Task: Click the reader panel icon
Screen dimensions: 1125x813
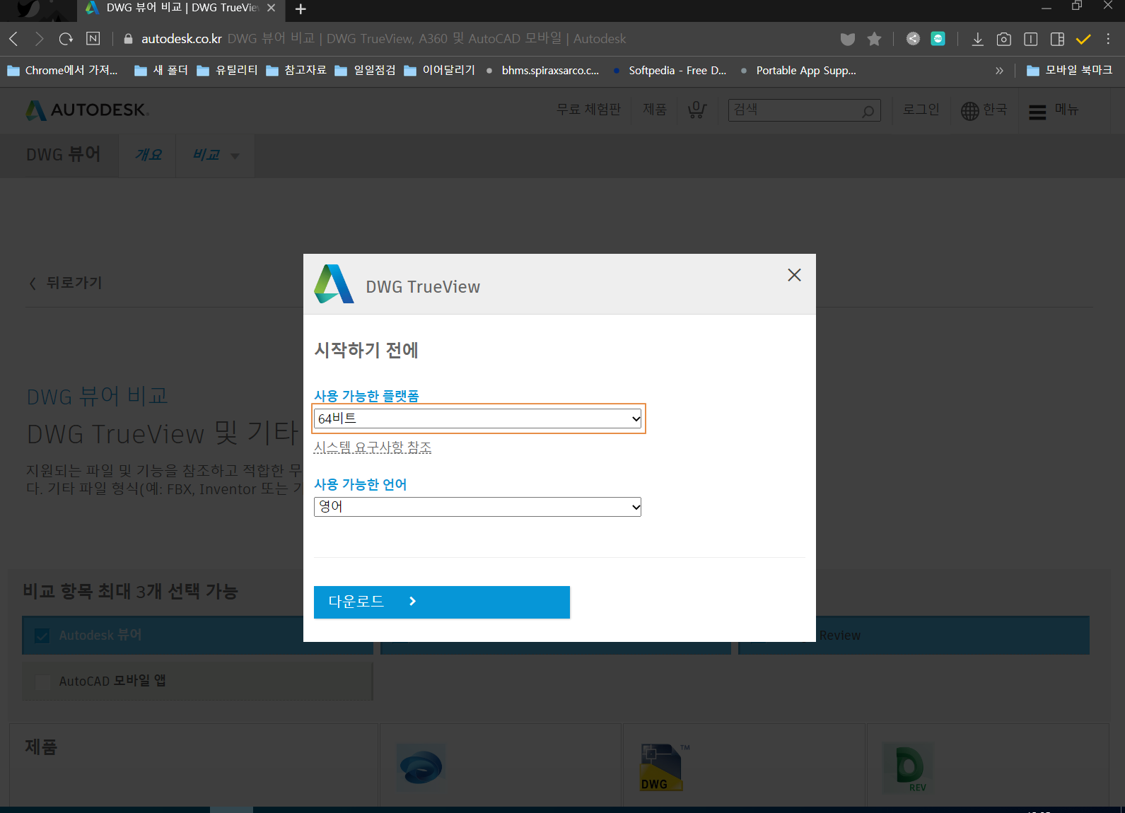Action: 1030,39
